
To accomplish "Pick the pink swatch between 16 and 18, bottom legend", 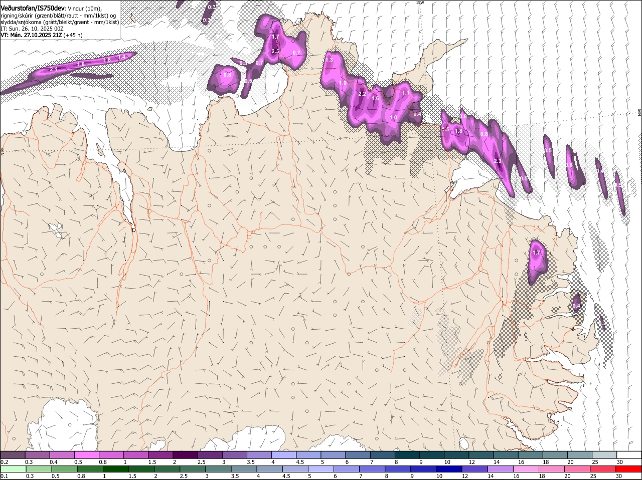I will click(x=527, y=469).
